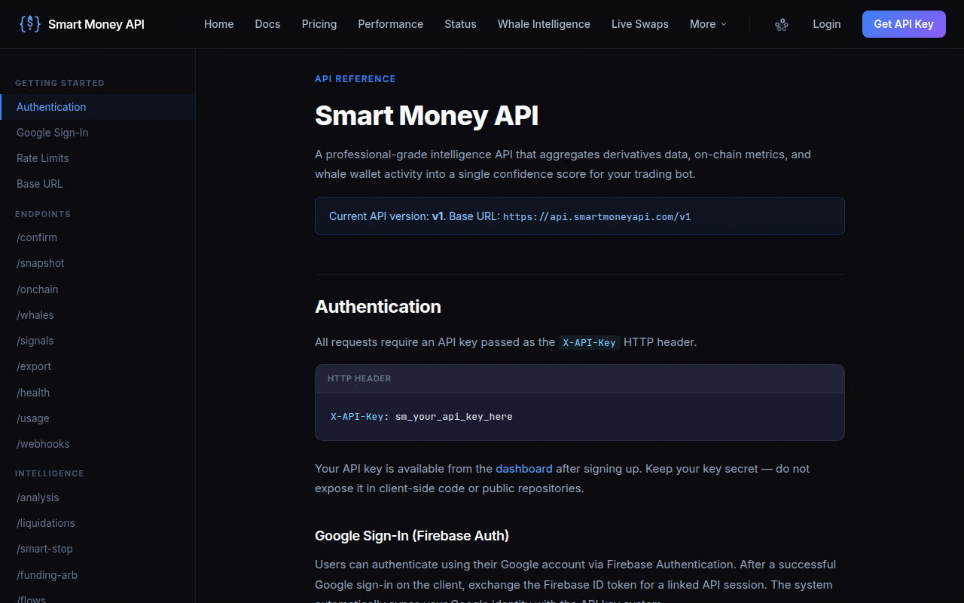Click the INTELLIGENCE sidebar header

point(50,473)
